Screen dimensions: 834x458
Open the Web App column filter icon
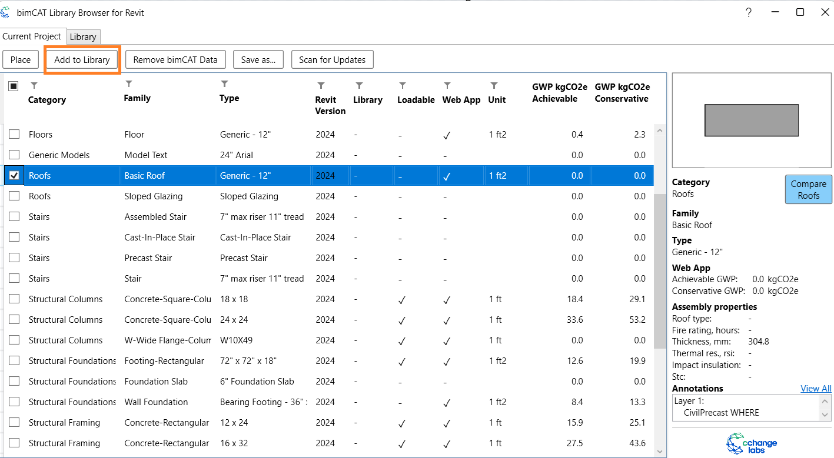(x=447, y=86)
